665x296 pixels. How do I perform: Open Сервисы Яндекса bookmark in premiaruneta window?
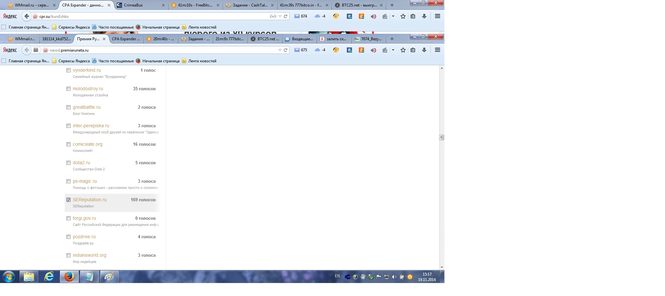tap(71, 61)
